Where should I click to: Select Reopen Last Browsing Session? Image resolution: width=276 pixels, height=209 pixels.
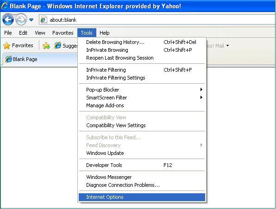pos(142,58)
